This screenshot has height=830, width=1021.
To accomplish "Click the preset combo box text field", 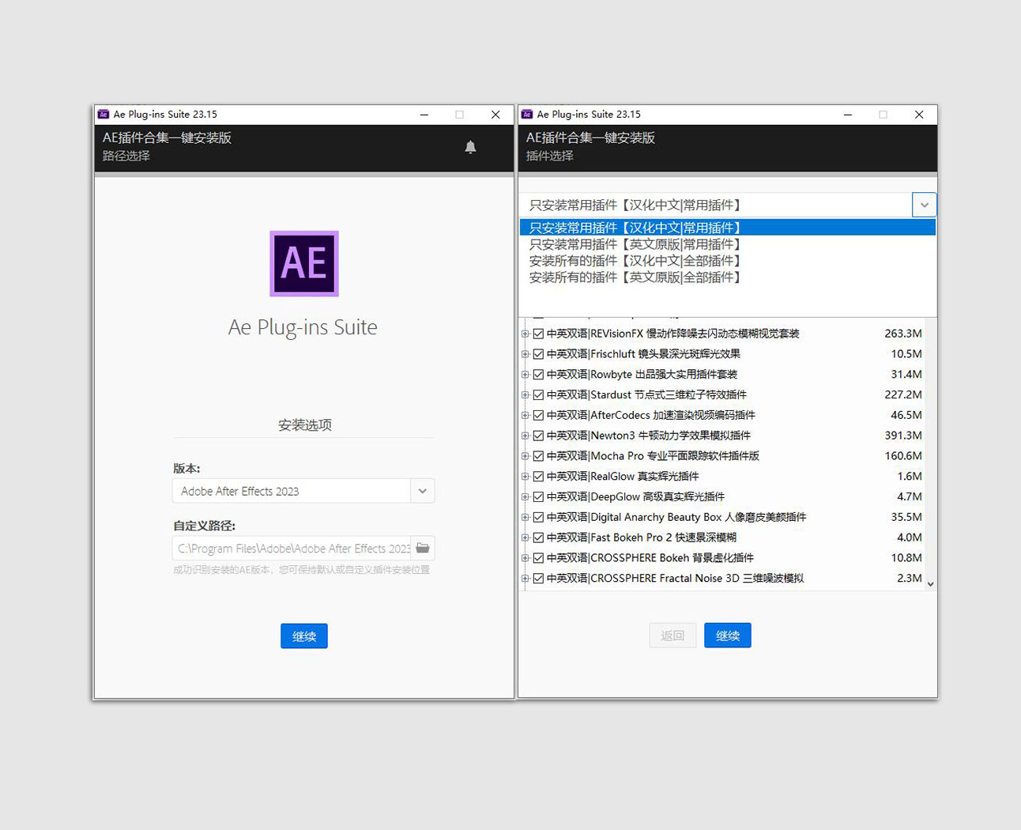I will [x=715, y=205].
